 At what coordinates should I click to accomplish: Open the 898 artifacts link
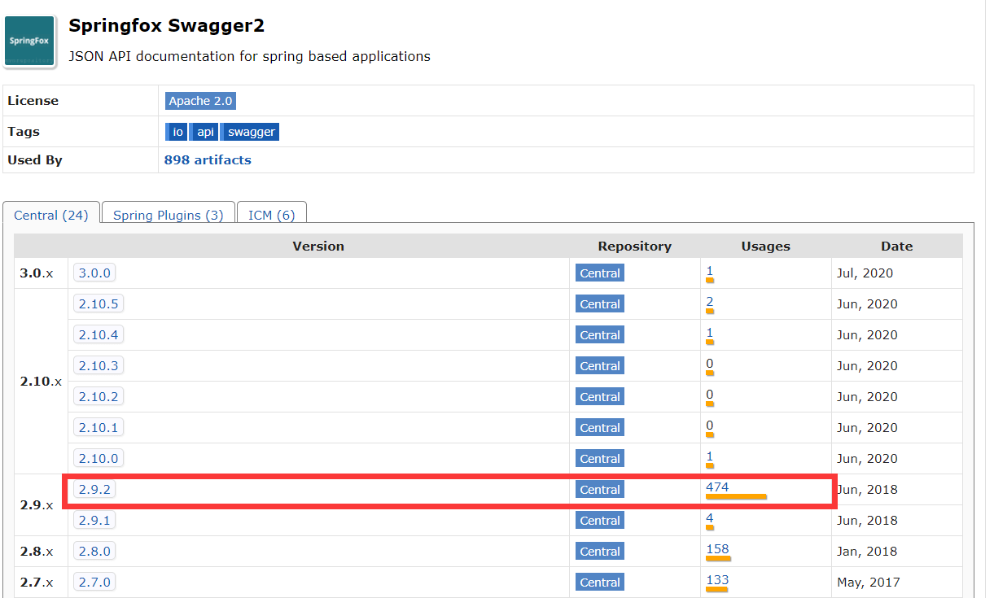point(208,160)
